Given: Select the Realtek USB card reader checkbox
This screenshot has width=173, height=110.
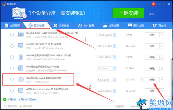Looking at the screenshot, I should [x=12, y=57].
